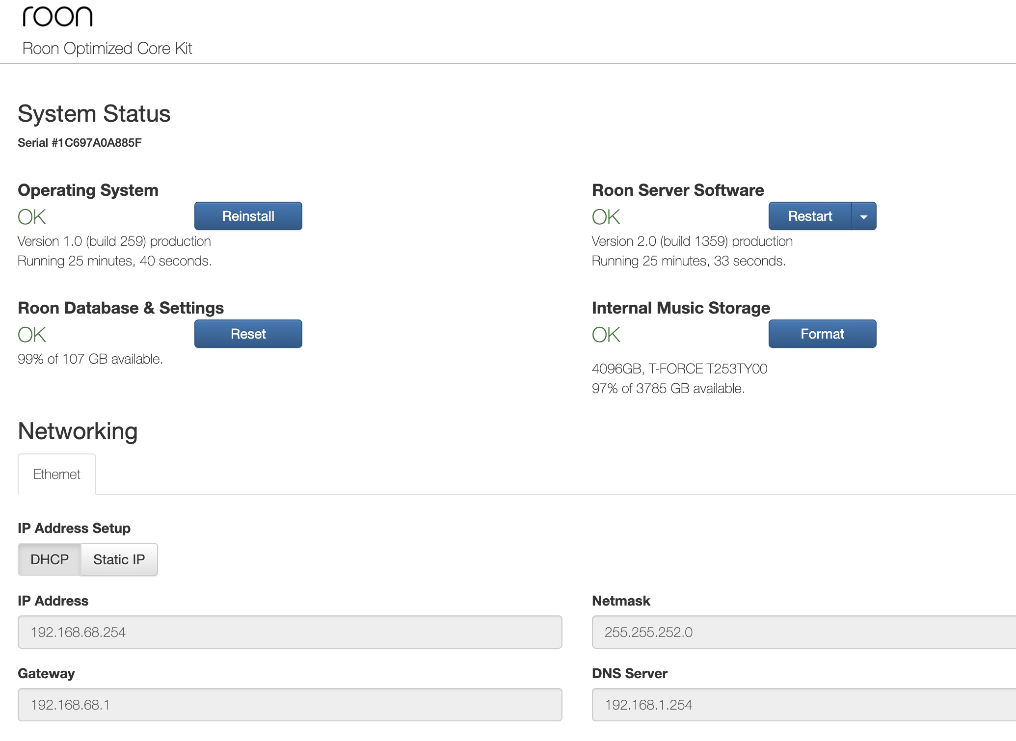Format the Internal Music Storage
The image size is (1016, 741).
point(822,334)
